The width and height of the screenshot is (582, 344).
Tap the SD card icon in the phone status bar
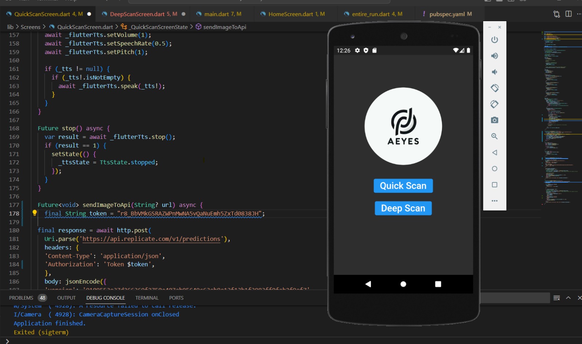pos(374,51)
